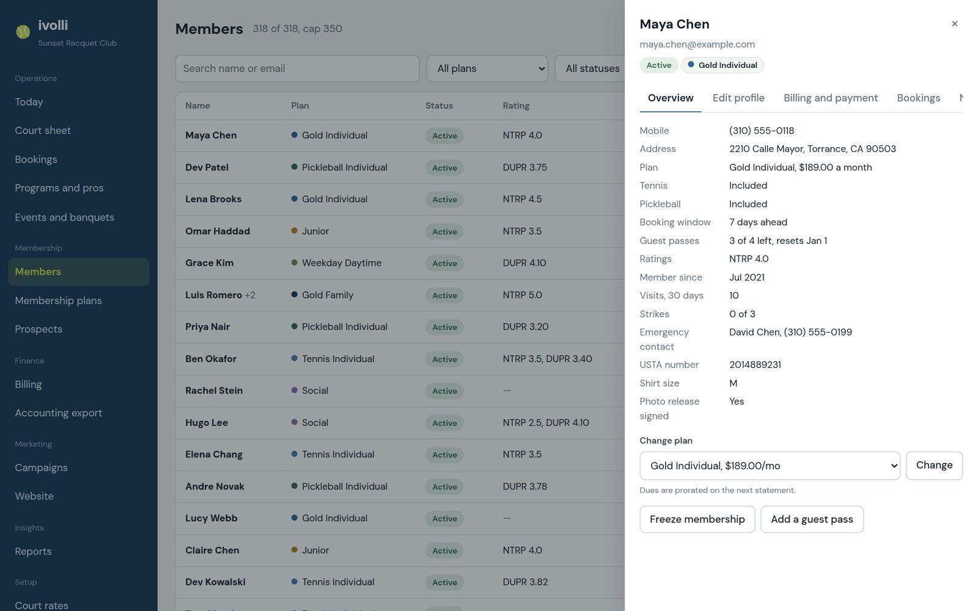Click the Weekday Daytime plan for Grace Kim

[336, 263]
